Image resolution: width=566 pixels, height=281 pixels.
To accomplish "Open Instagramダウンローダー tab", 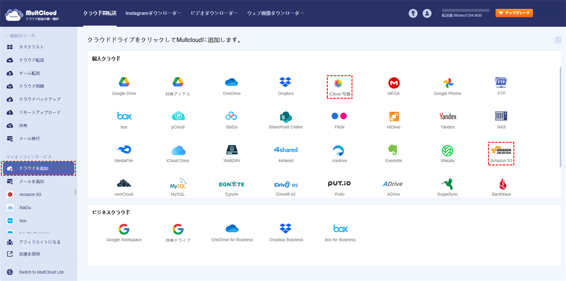I will pos(153,13).
